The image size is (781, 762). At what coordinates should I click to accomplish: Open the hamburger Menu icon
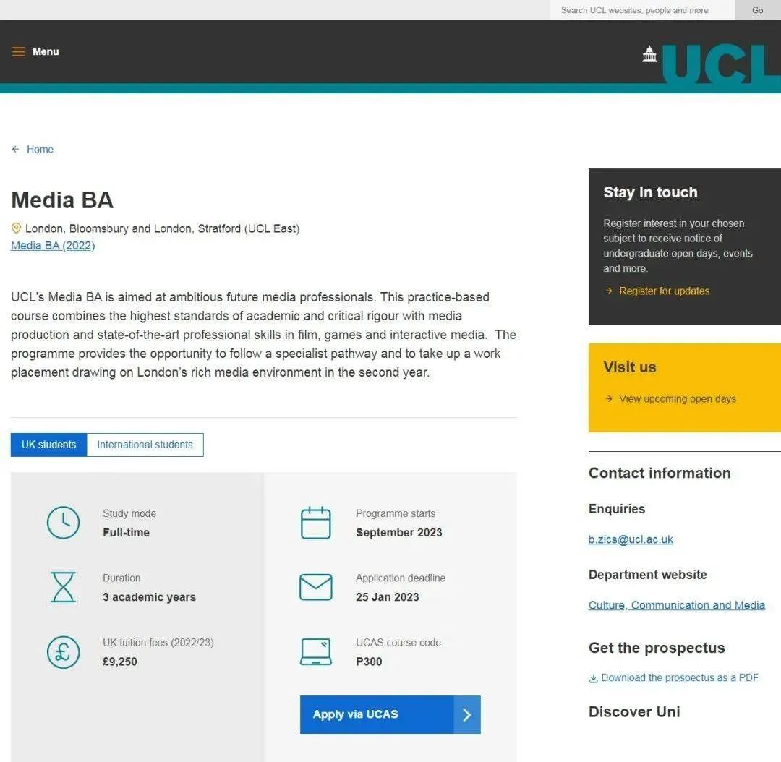(18, 52)
